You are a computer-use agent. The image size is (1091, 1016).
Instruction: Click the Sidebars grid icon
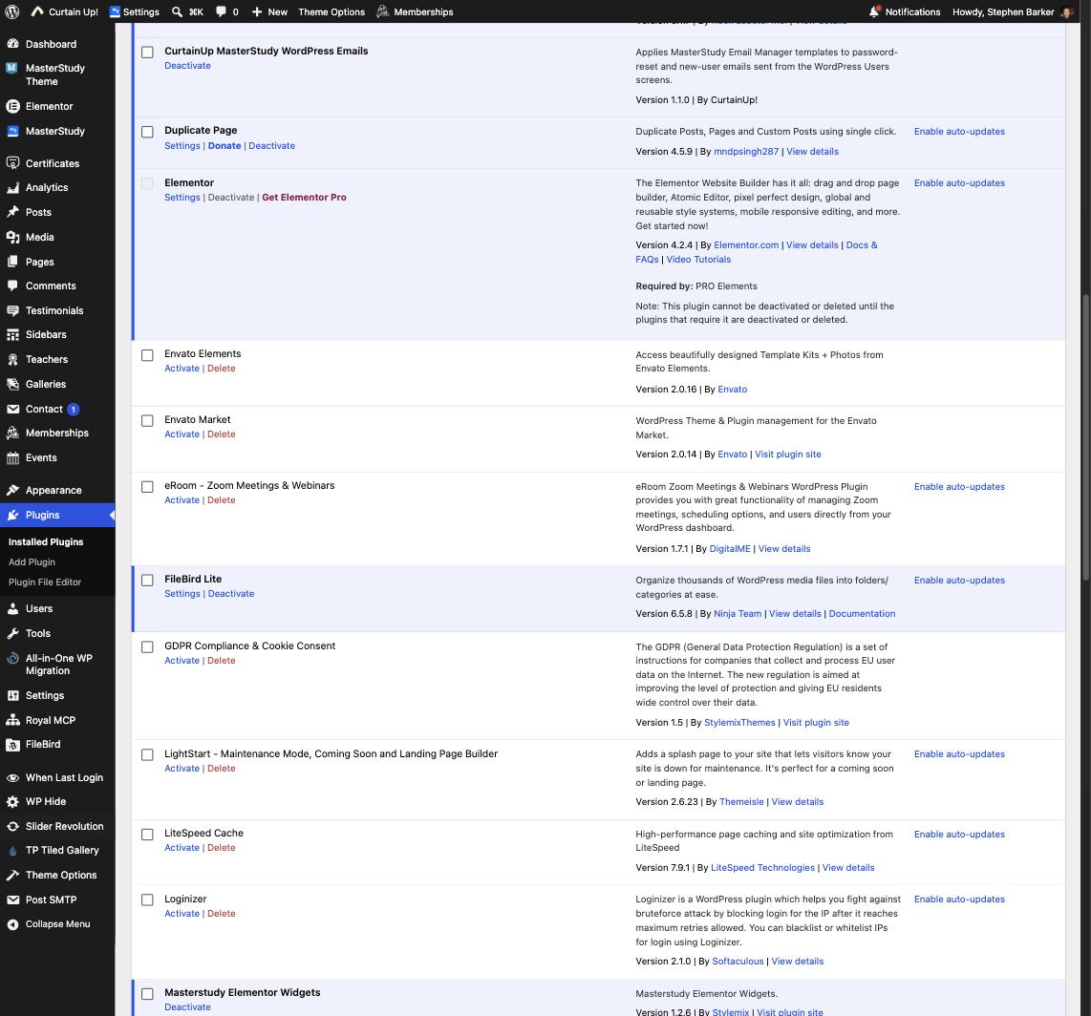(x=12, y=334)
